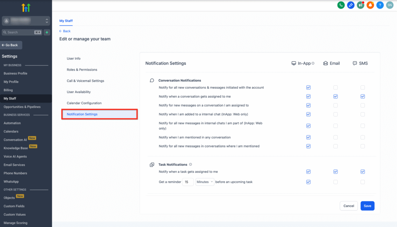Click the blue question mark help icon

[x=380, y=5]
